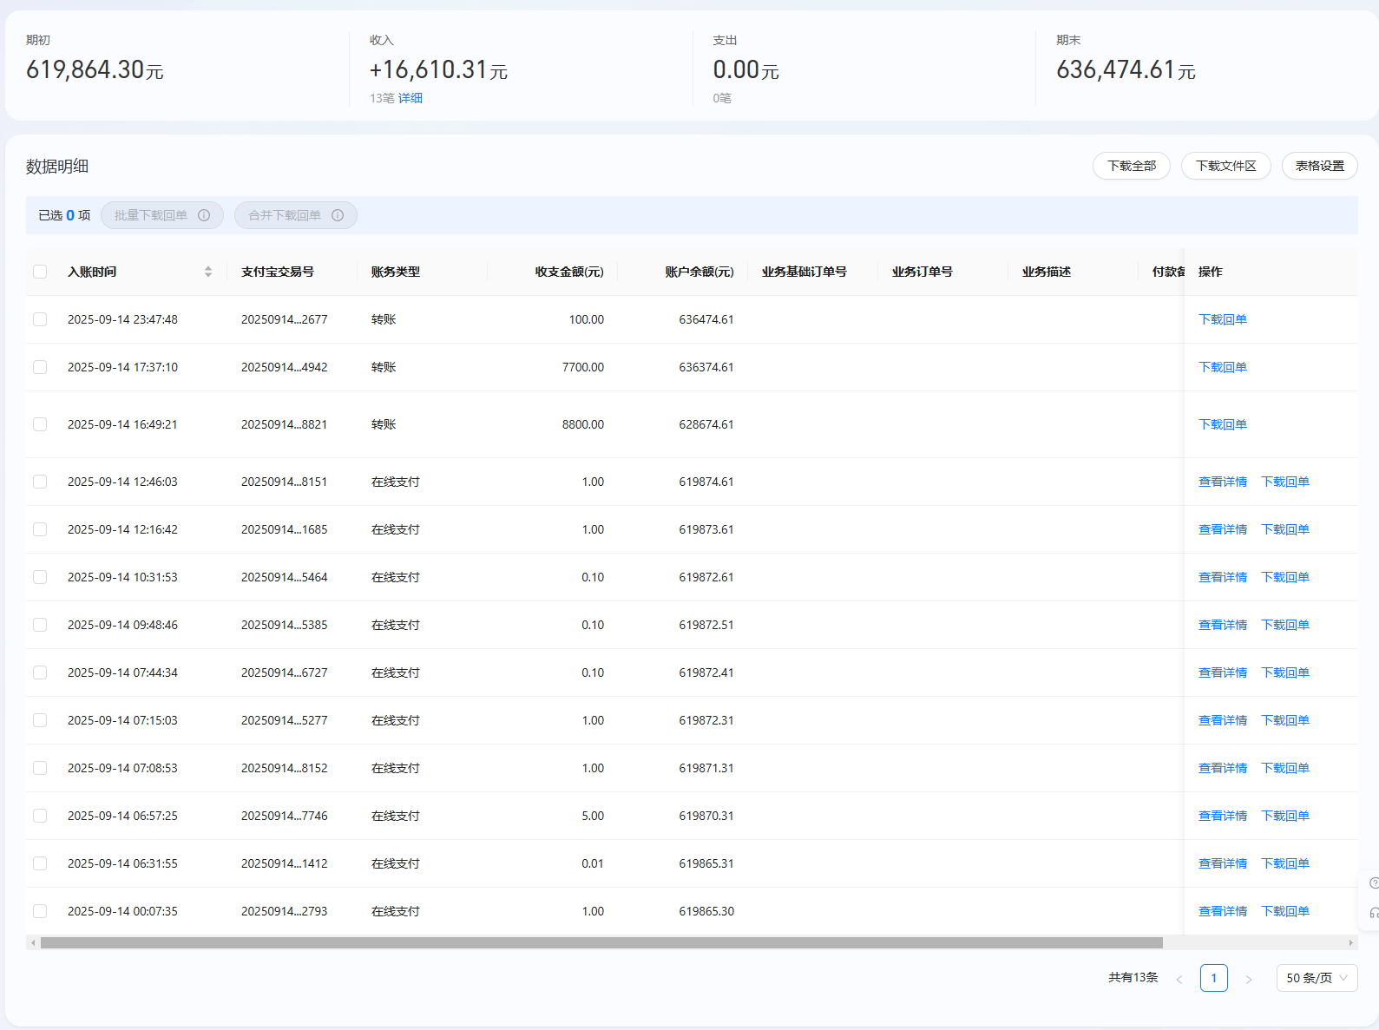Image resolution: width=1379 pixels, height=1030 pixels.
Task: Click the info icon beside 合并下载回单
Action: click(x=338, y=215)
